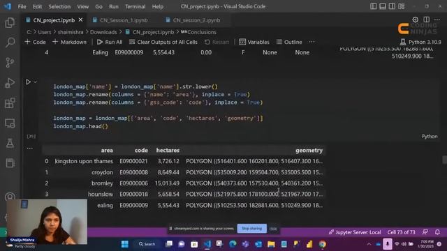Click croydon row code E09000008
This screenshot has height=251, width=447.
pyautogui.click(x=133, y=172)
